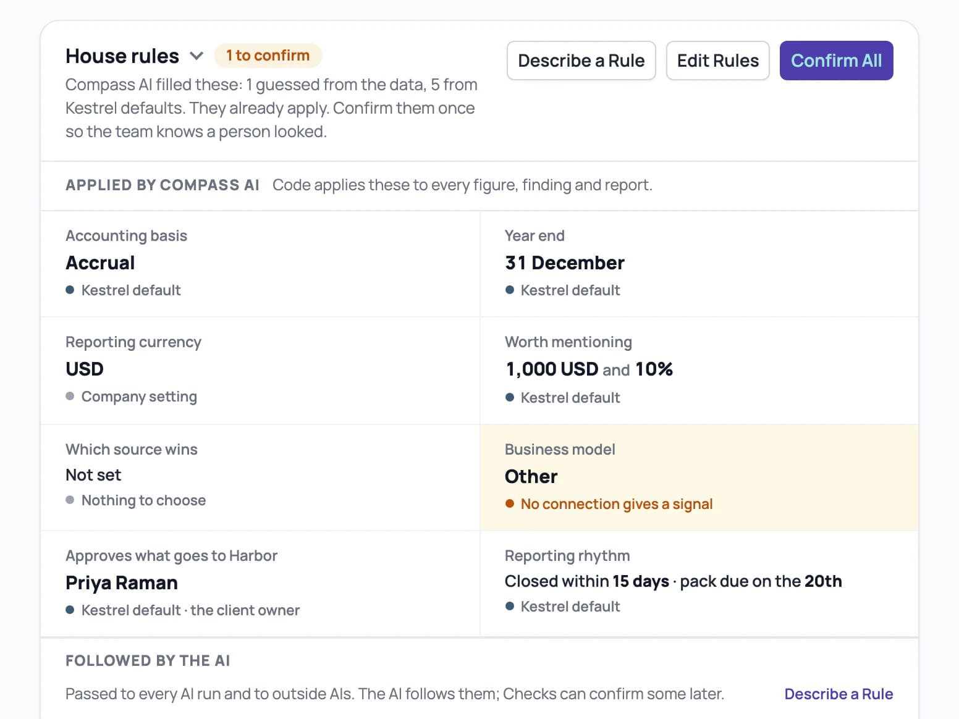Click the 'Company setting' source label
This screenshot has width=959, height=719.
coord(139,397)
